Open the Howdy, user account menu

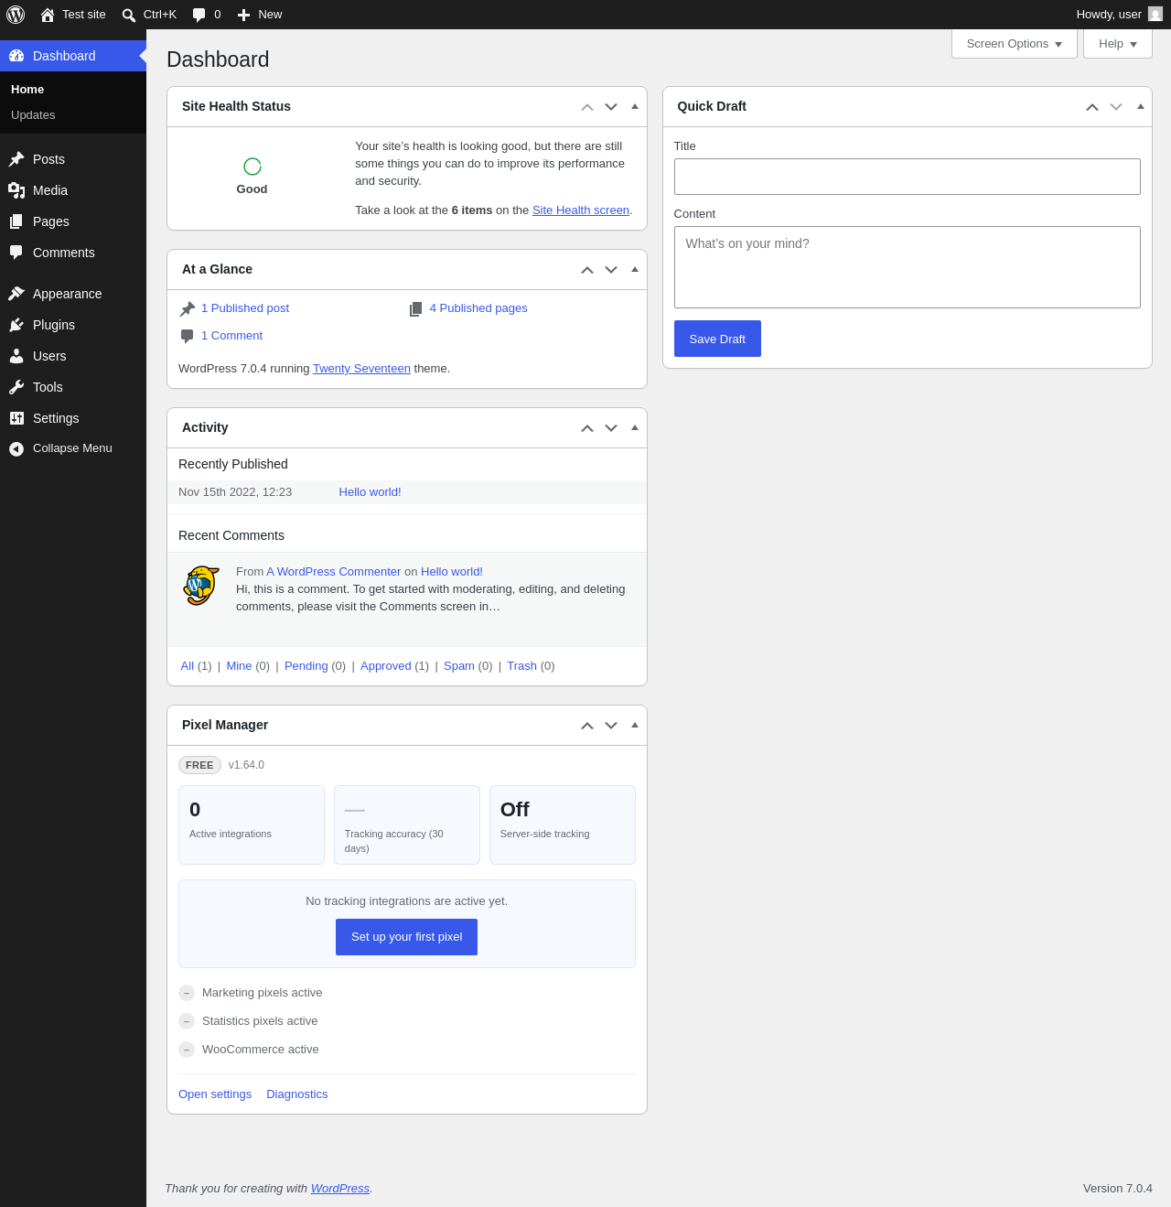pos(1119,15)
